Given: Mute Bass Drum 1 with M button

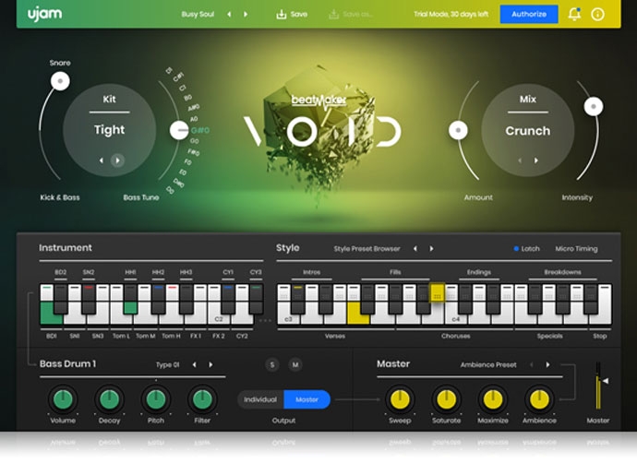Looking at the screenshot, I should click(x=294, y=364).
